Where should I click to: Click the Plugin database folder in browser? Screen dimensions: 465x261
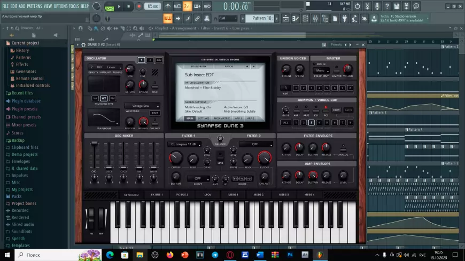(x=26, y=101)
